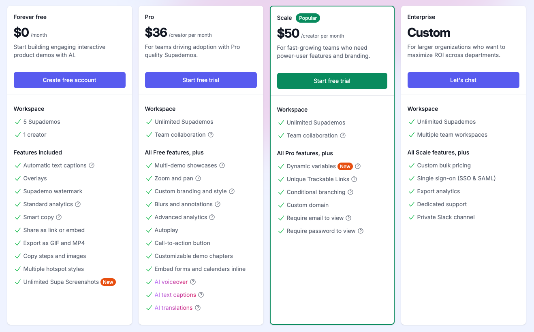Click help icon beside Zoom and pan

click(x=198, y=178)
